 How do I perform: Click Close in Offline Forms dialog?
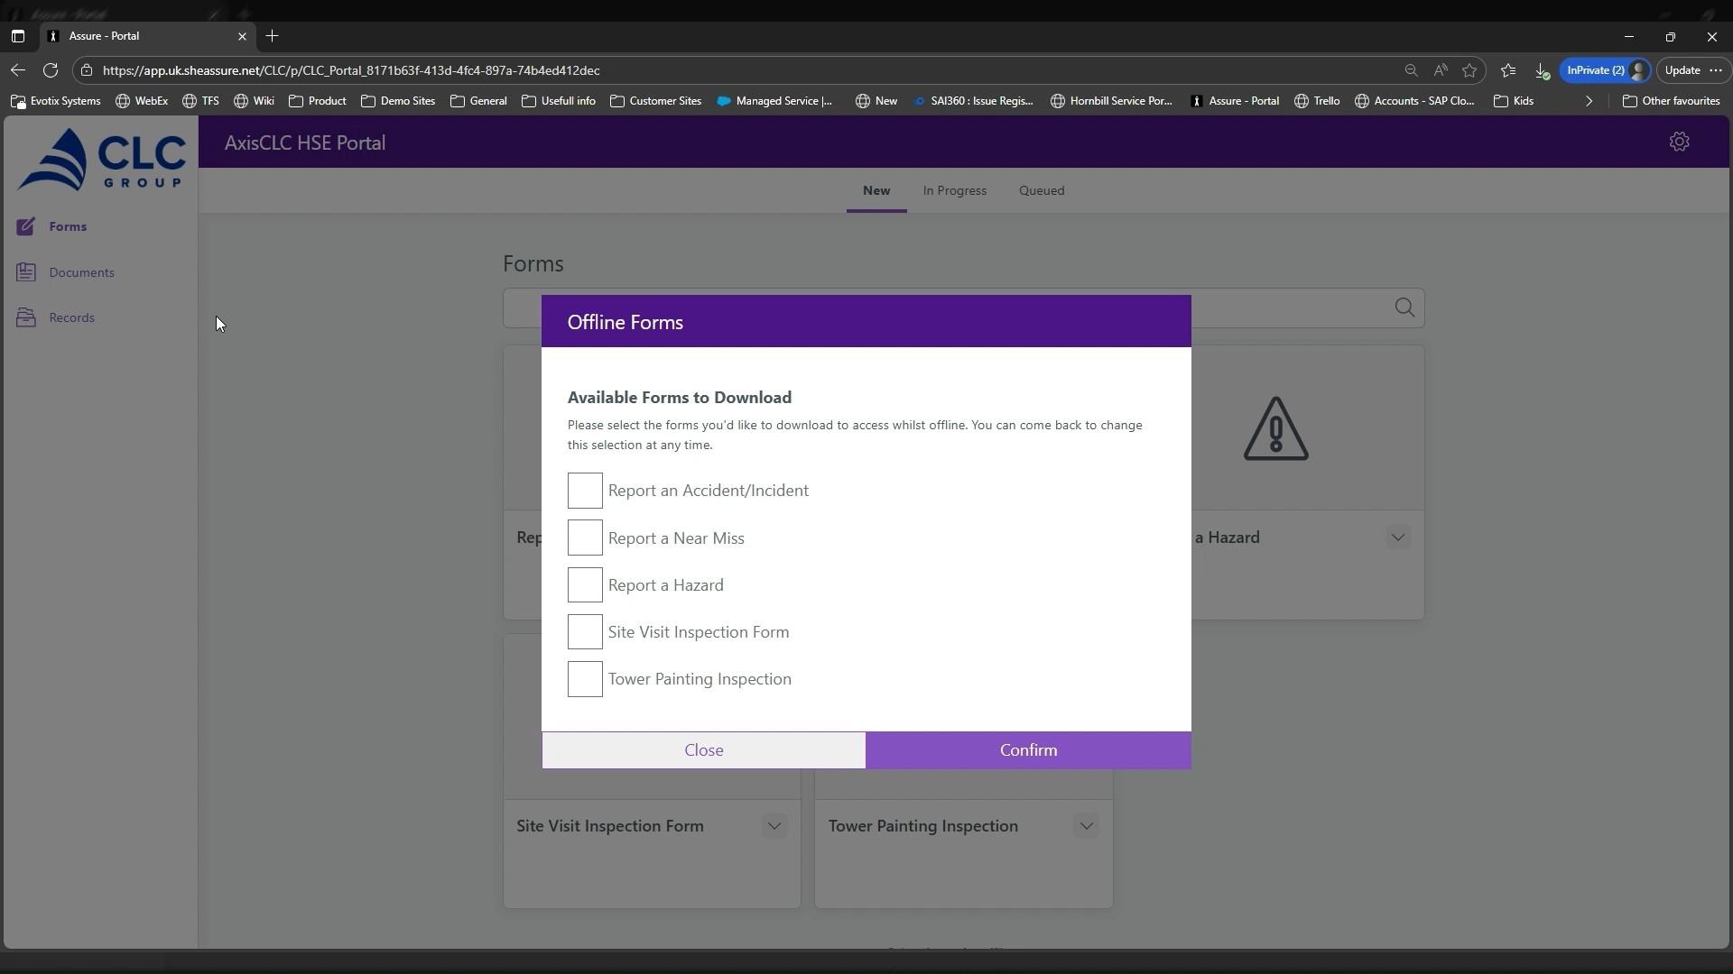click(703, 750)
